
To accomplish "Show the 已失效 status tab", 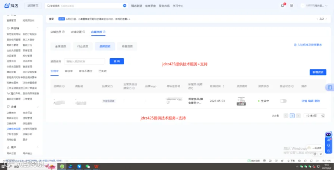I will (x=102, y=71).
